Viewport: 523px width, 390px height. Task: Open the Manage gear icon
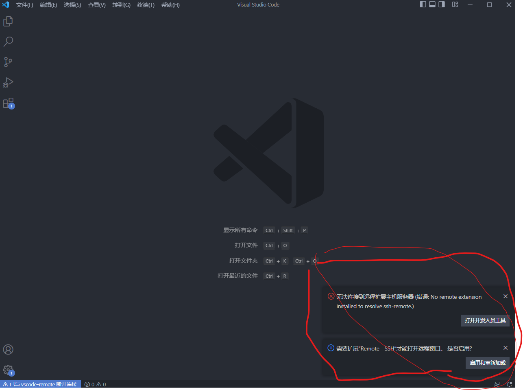8,370
